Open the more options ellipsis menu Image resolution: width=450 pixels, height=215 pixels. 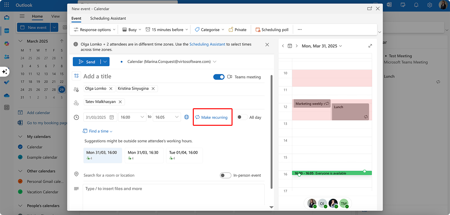coord(299,29)
